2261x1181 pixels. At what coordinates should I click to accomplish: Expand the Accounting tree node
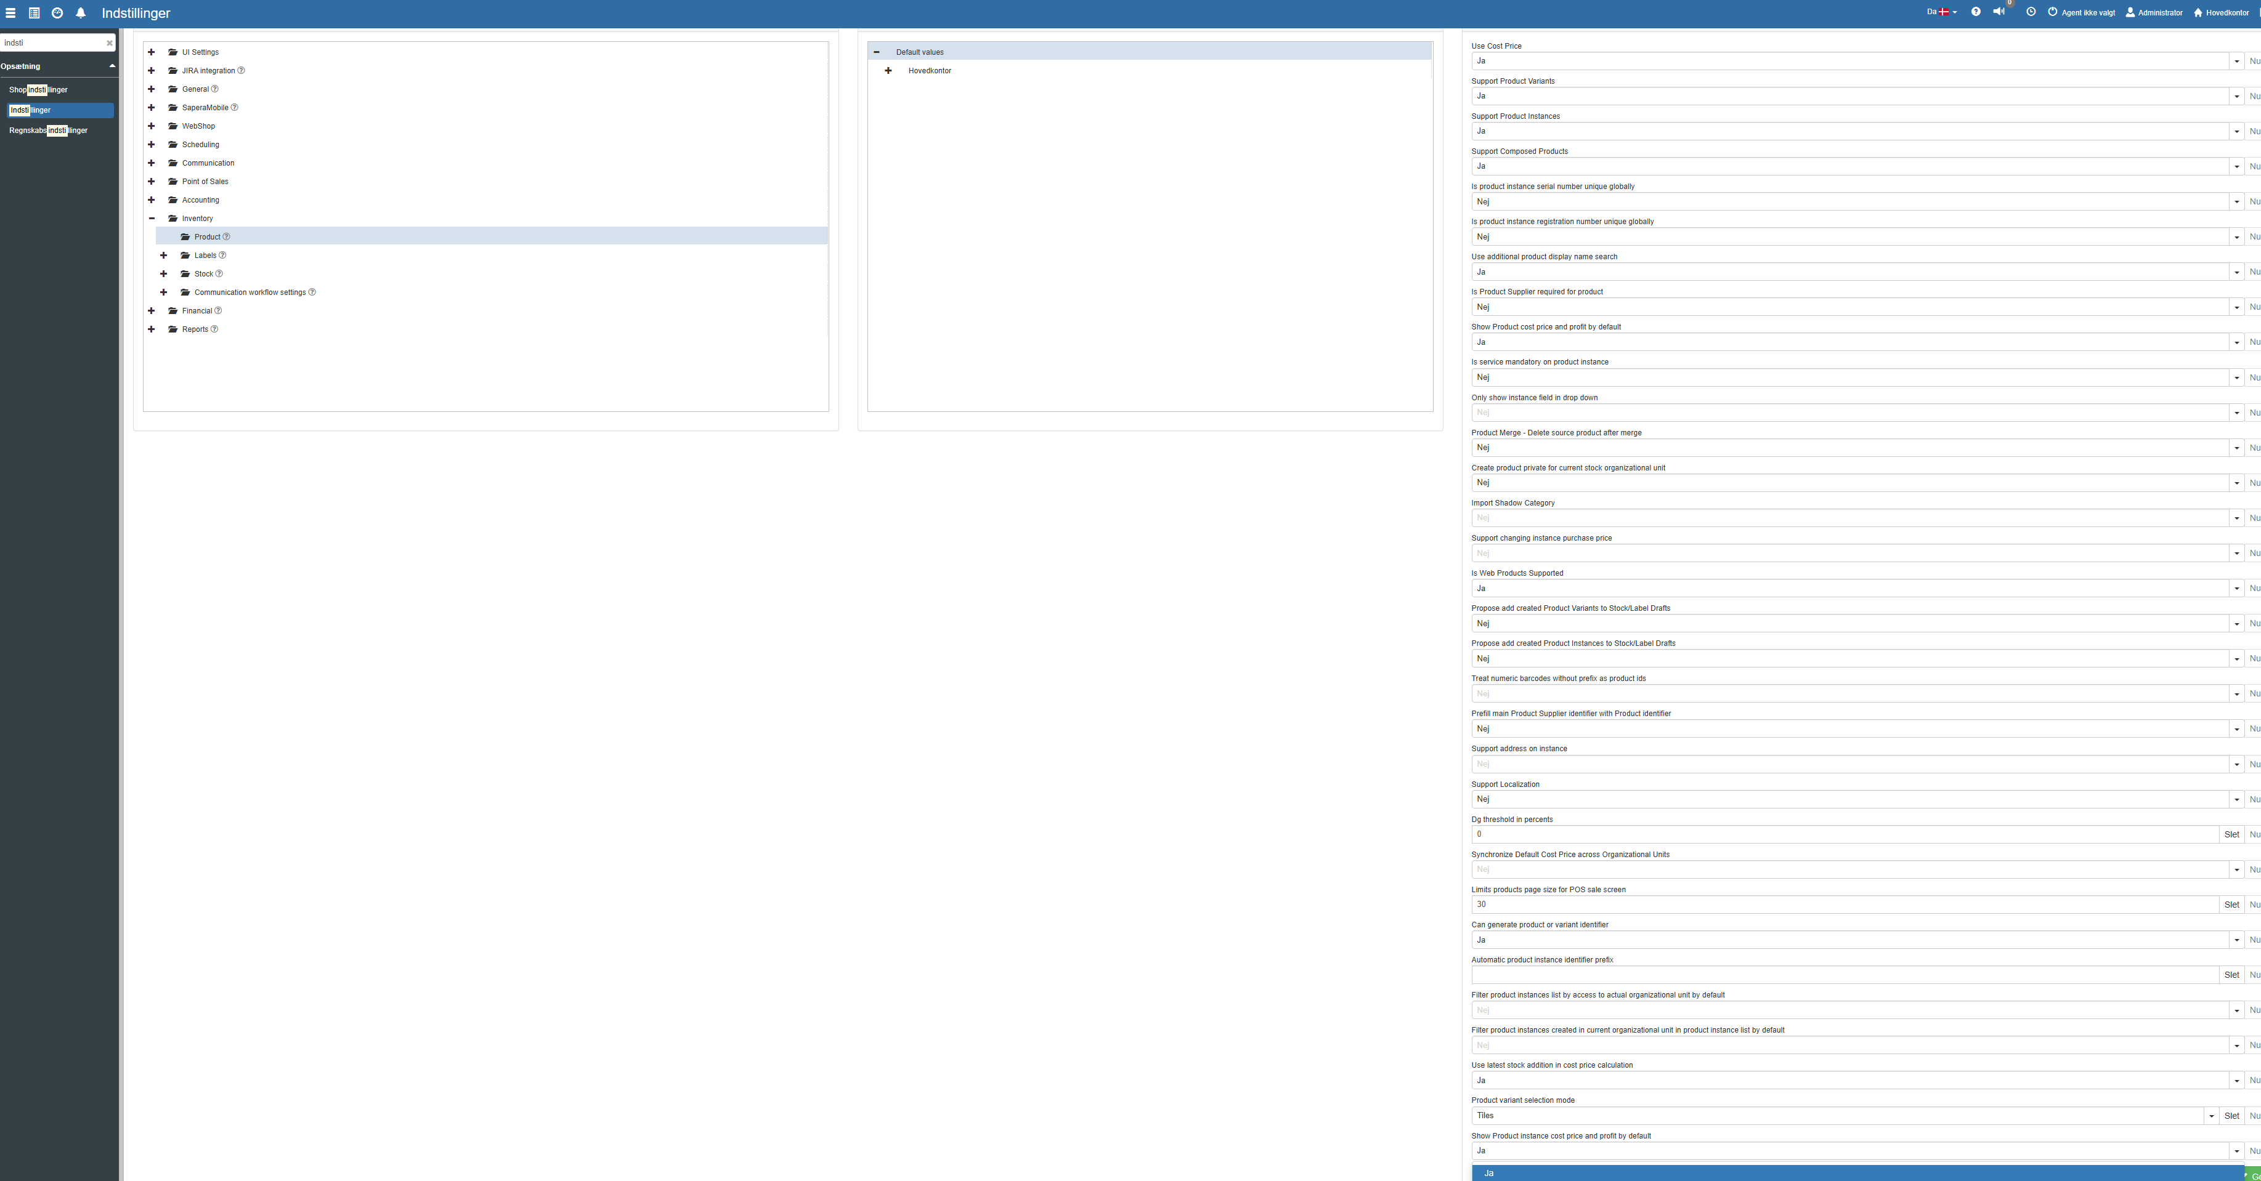click(x=151, y=200)
